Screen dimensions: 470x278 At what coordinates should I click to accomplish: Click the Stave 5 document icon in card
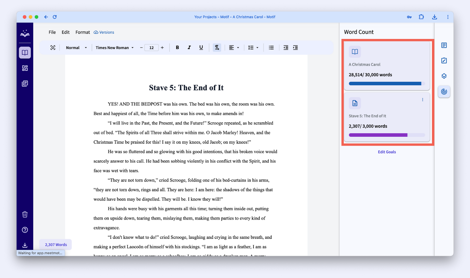(x=355, y=103)
